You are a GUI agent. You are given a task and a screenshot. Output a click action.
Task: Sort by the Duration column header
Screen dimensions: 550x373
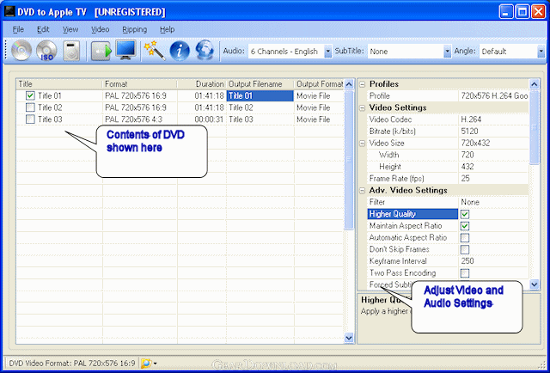(202, 84)
